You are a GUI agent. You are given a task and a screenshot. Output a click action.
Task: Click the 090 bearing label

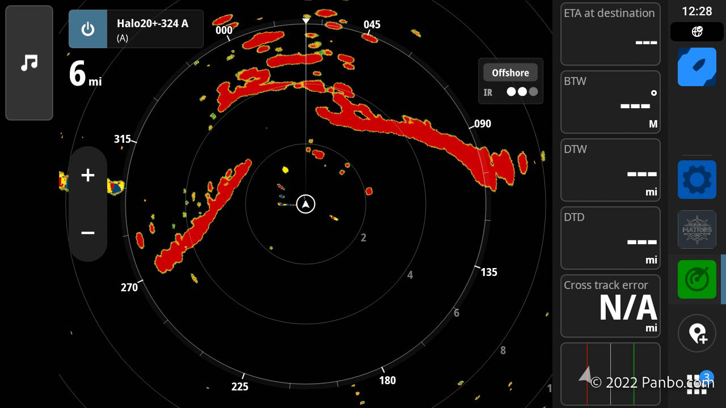coord(482,124)
